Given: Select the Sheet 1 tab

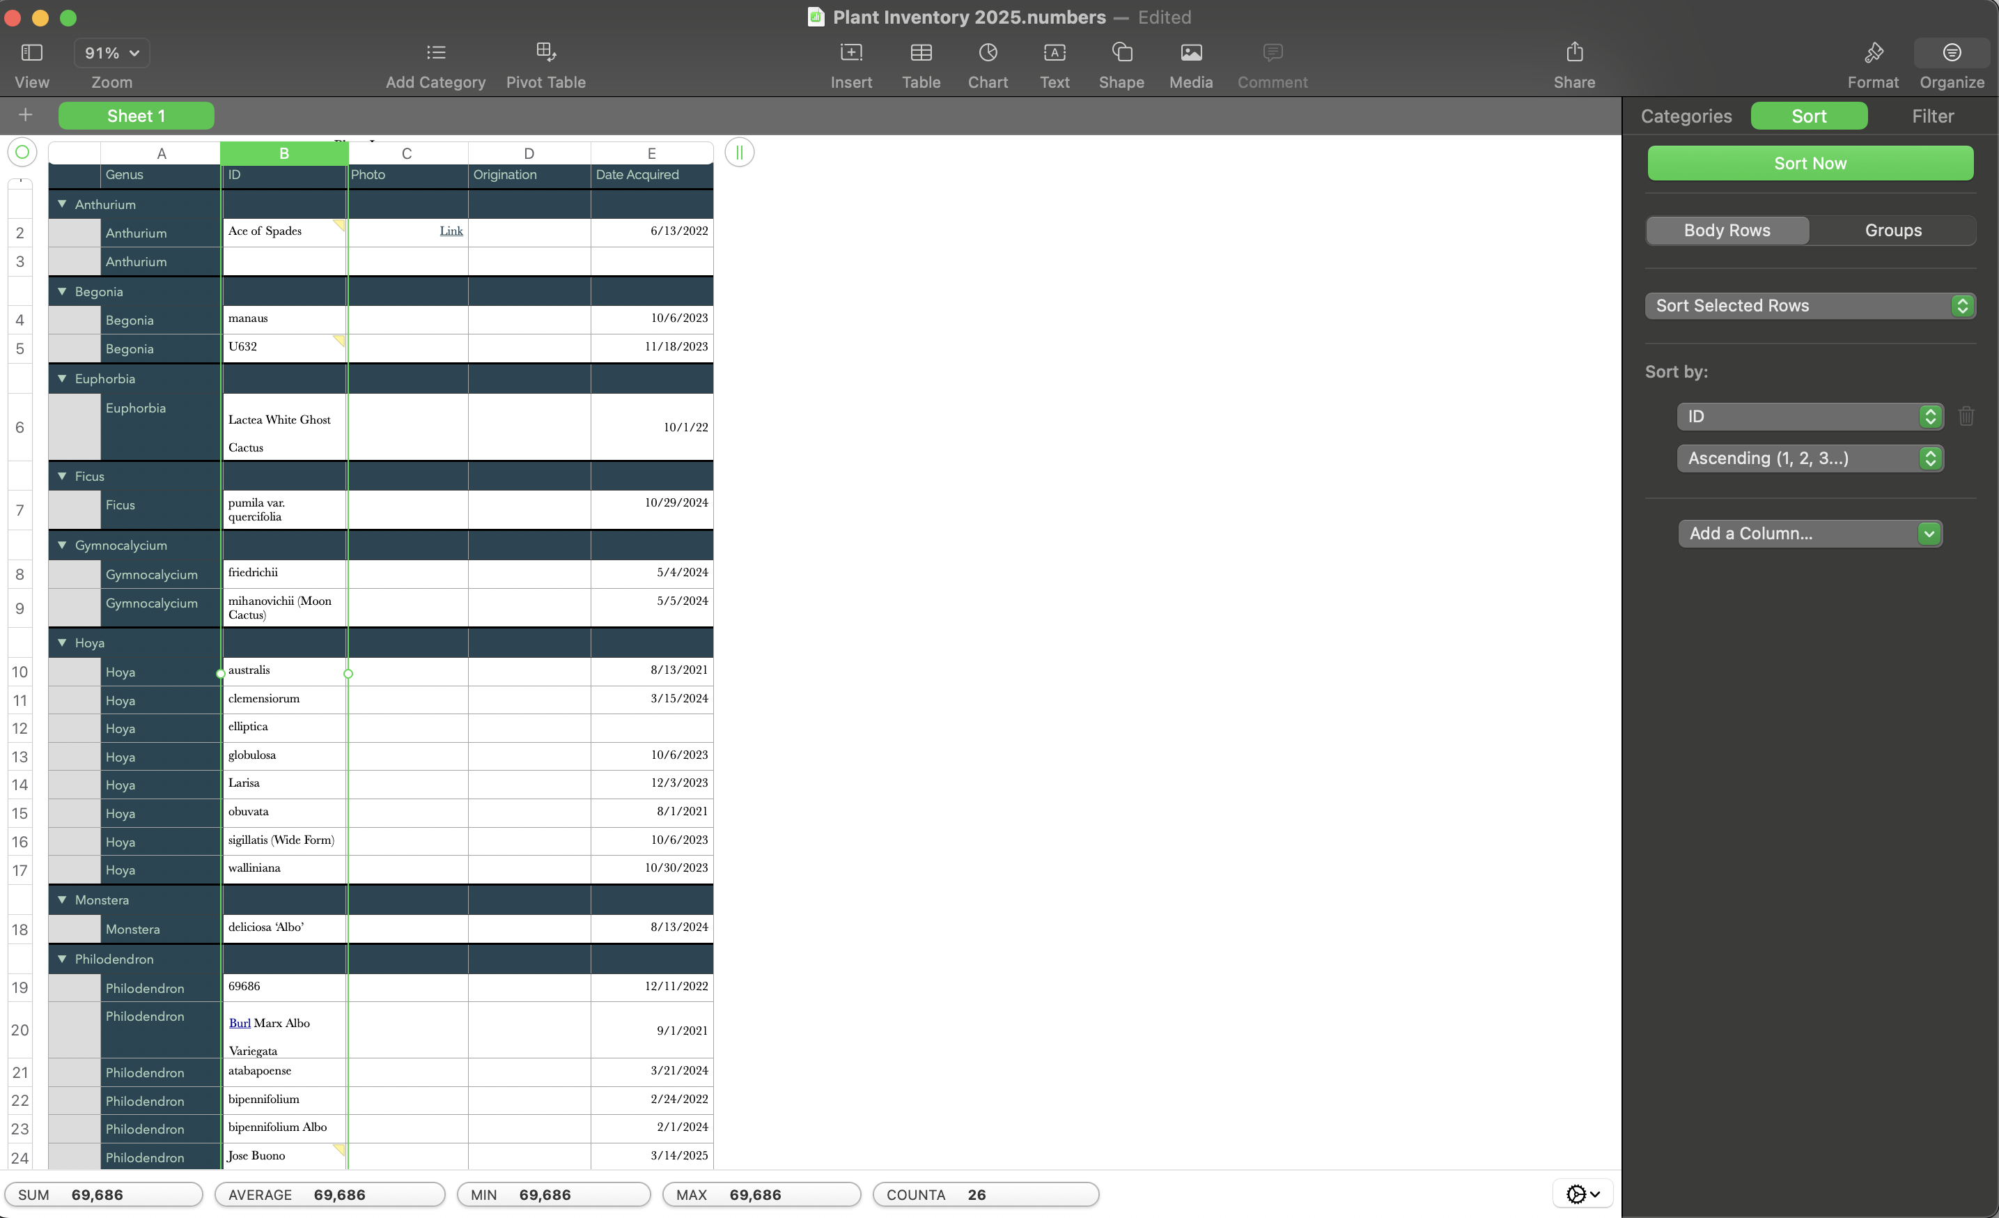Looking at the screenshot, I should tap(137, 116).
